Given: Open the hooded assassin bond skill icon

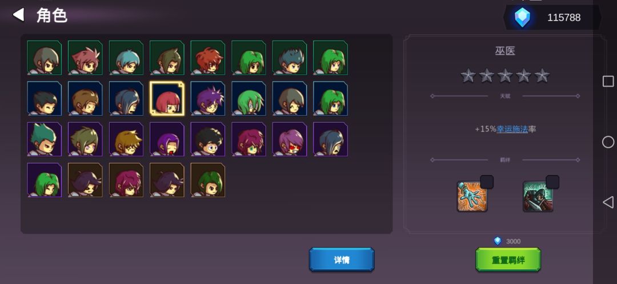Looking at the screenshot, I should (538, 196).
